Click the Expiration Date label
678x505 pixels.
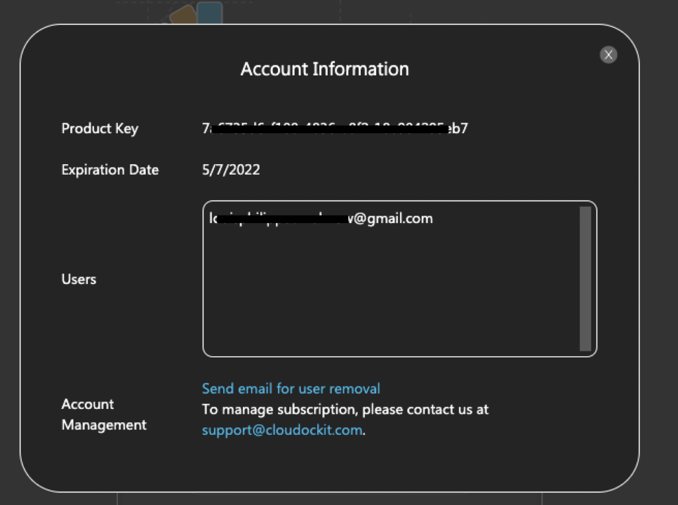(110, 170)
